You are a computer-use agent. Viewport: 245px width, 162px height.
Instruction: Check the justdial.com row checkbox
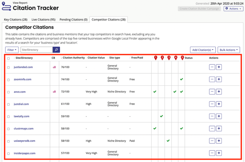[8, 104]
